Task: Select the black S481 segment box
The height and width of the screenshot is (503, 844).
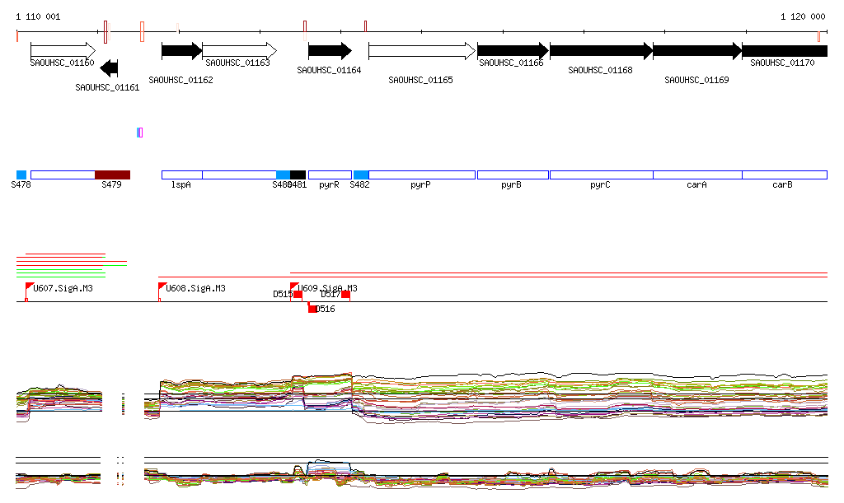Action: pos(298,175)
